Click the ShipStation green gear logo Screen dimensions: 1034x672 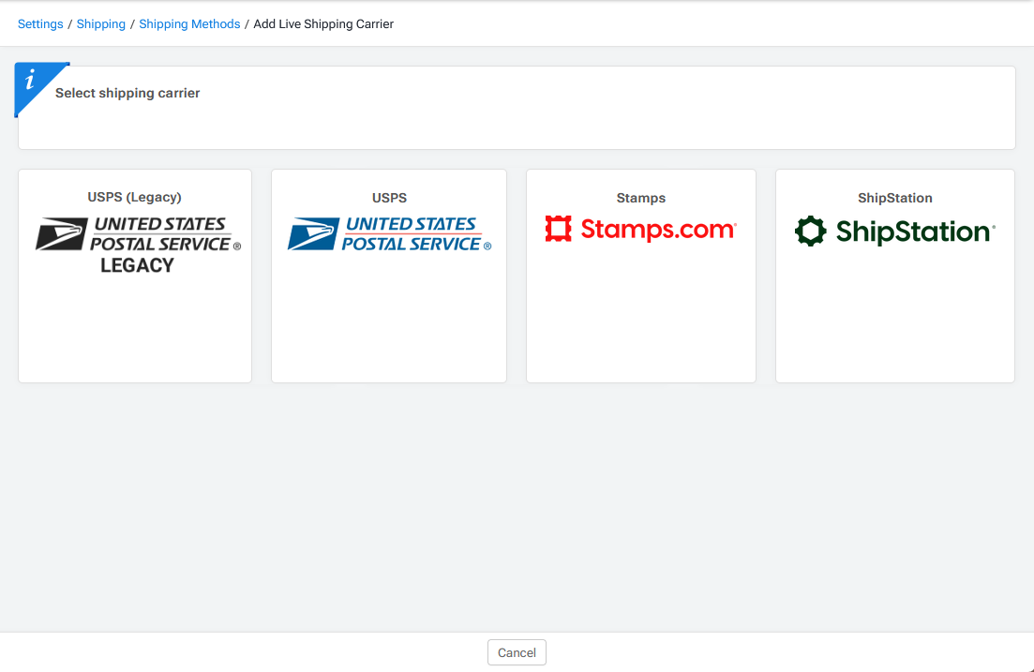point(812,230)
